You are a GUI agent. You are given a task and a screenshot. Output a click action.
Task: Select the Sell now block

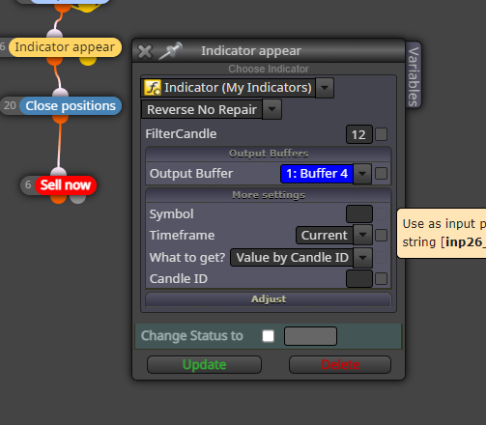[66, 185]
